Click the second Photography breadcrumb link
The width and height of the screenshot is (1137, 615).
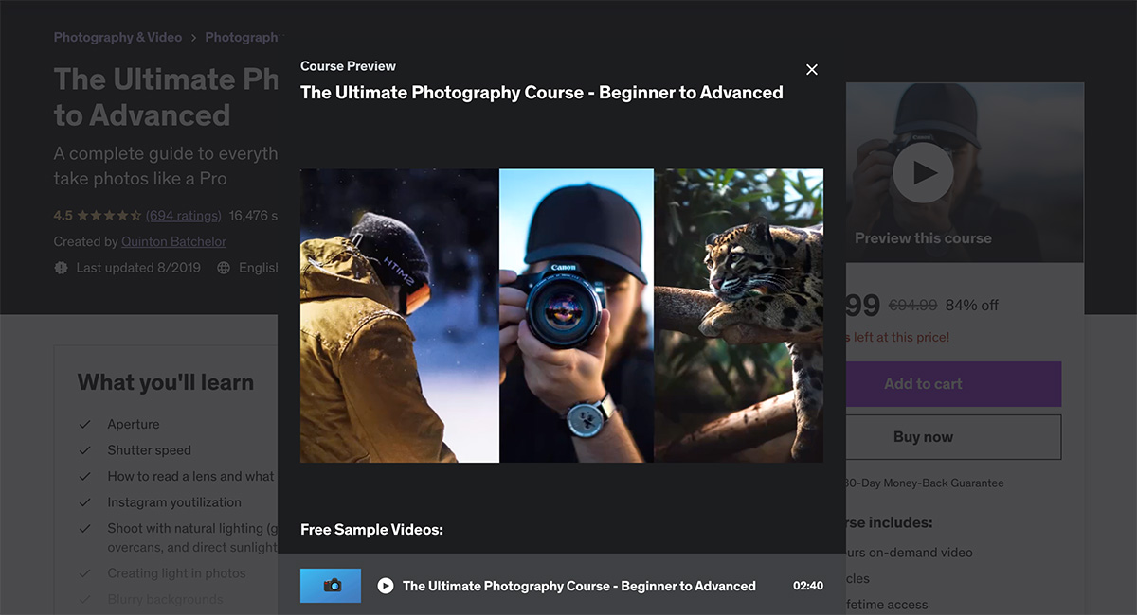click(x=242, y=38)
